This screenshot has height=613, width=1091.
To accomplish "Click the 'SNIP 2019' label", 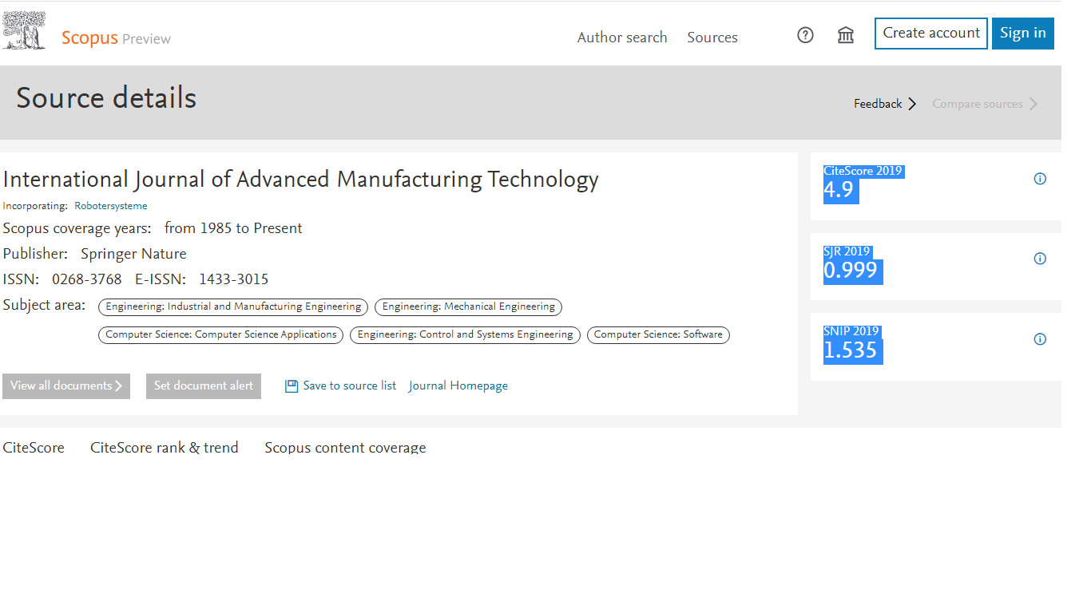I will click(x=851, y=331).
